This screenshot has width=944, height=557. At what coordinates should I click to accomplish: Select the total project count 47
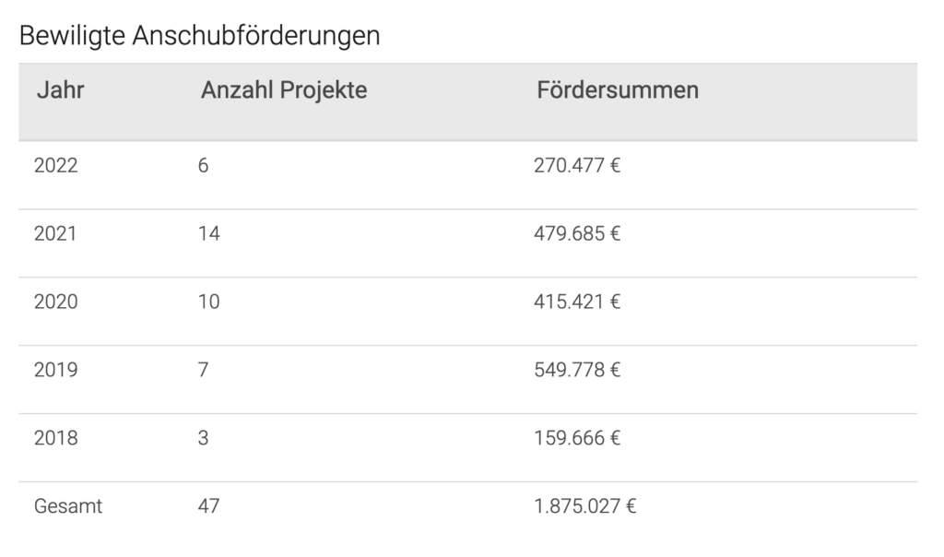(x=209, y=507)
